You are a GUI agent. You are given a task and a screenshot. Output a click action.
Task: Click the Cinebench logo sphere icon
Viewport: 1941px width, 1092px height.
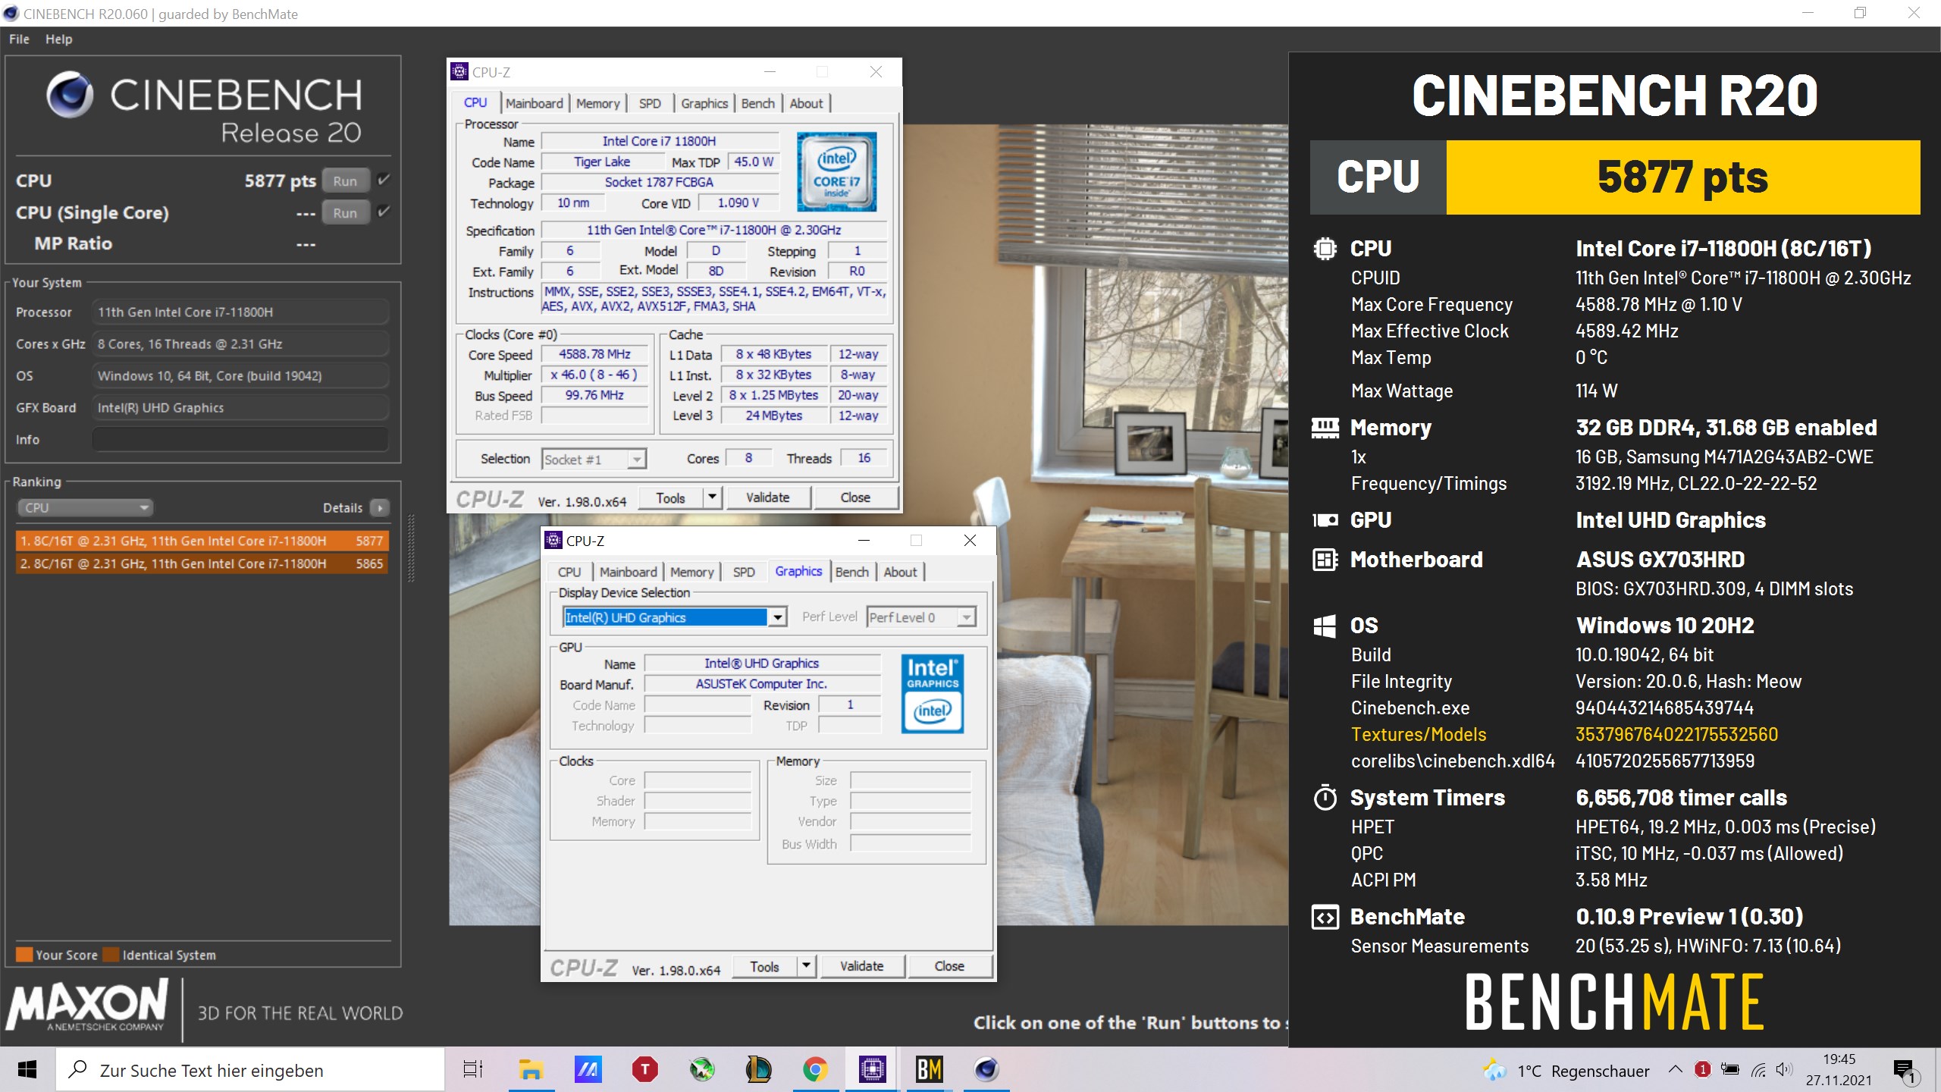pos(70,95)
